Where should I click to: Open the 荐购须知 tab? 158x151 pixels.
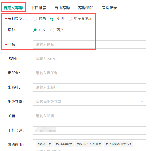click(86, 8)
